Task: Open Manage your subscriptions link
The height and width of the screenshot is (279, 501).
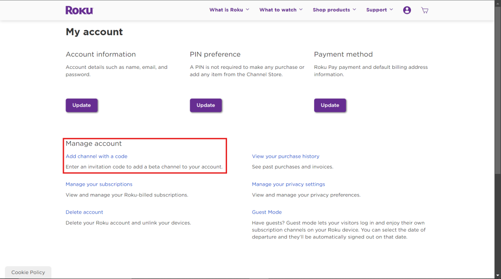Action: point(99,184)
